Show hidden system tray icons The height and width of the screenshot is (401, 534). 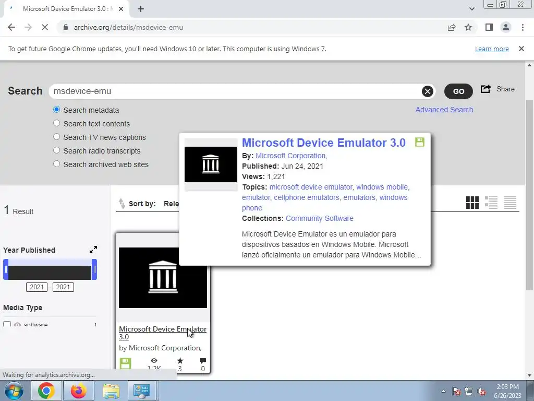point(443,391)
